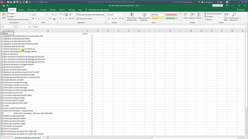Add a new sheet with the plus icon
The image size is (248, 139).
(48, 138)
